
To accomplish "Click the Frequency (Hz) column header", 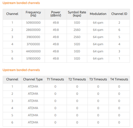I will [33, 14].
